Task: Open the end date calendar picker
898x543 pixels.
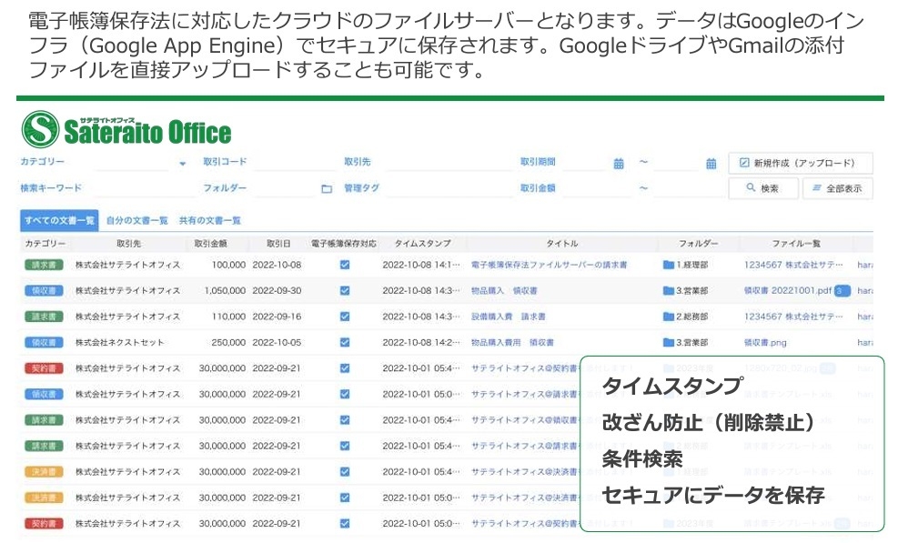Action: coord(711,164)
